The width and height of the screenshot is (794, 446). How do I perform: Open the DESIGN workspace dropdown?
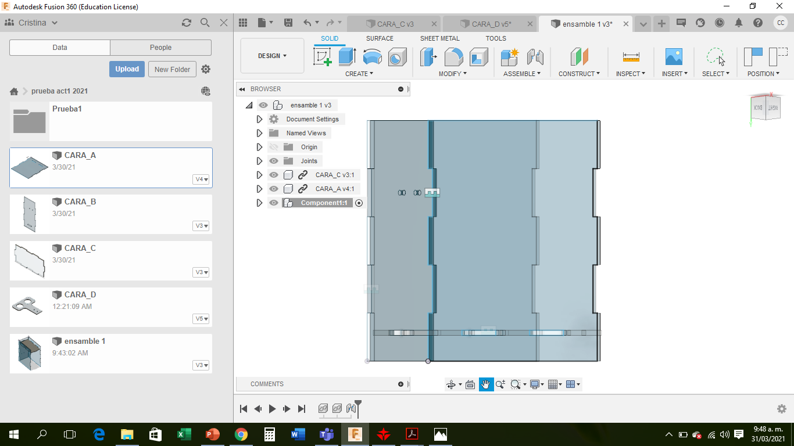pyautogui.click(x=272, y=56)
